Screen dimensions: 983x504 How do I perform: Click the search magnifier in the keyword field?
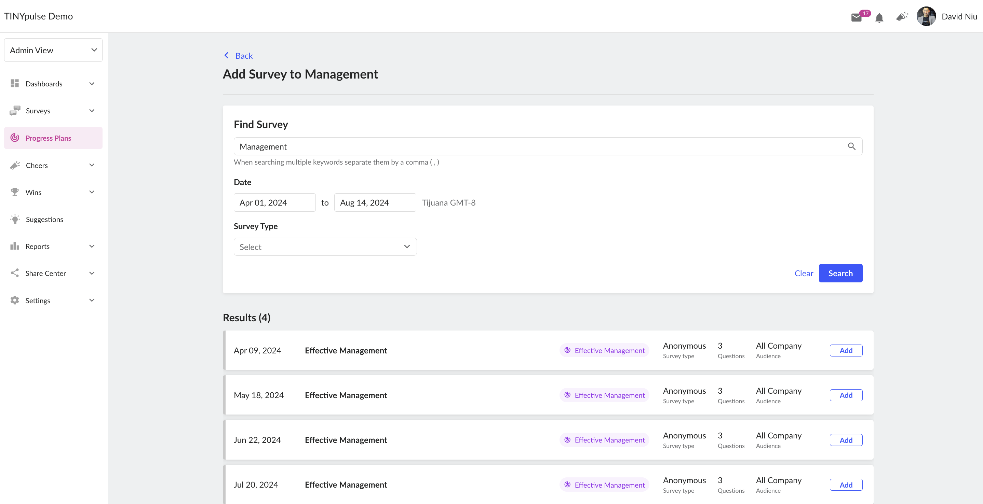851,146
